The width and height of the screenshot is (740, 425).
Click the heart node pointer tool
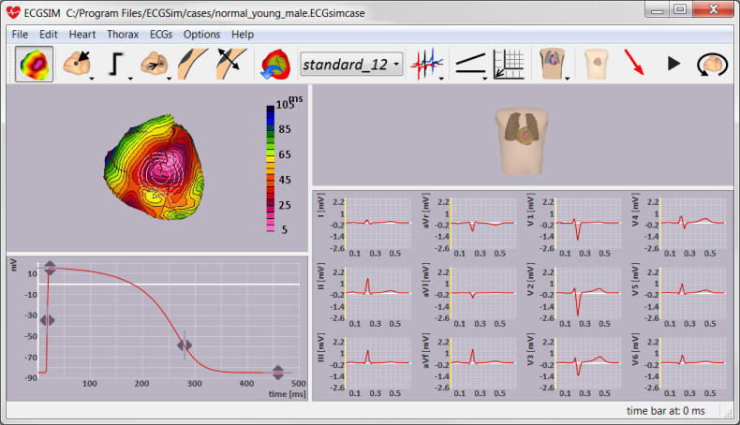(76, 64)
